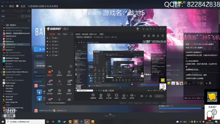
Task: Toggle visibility of 图片 3 source
Action: [47, 38]
